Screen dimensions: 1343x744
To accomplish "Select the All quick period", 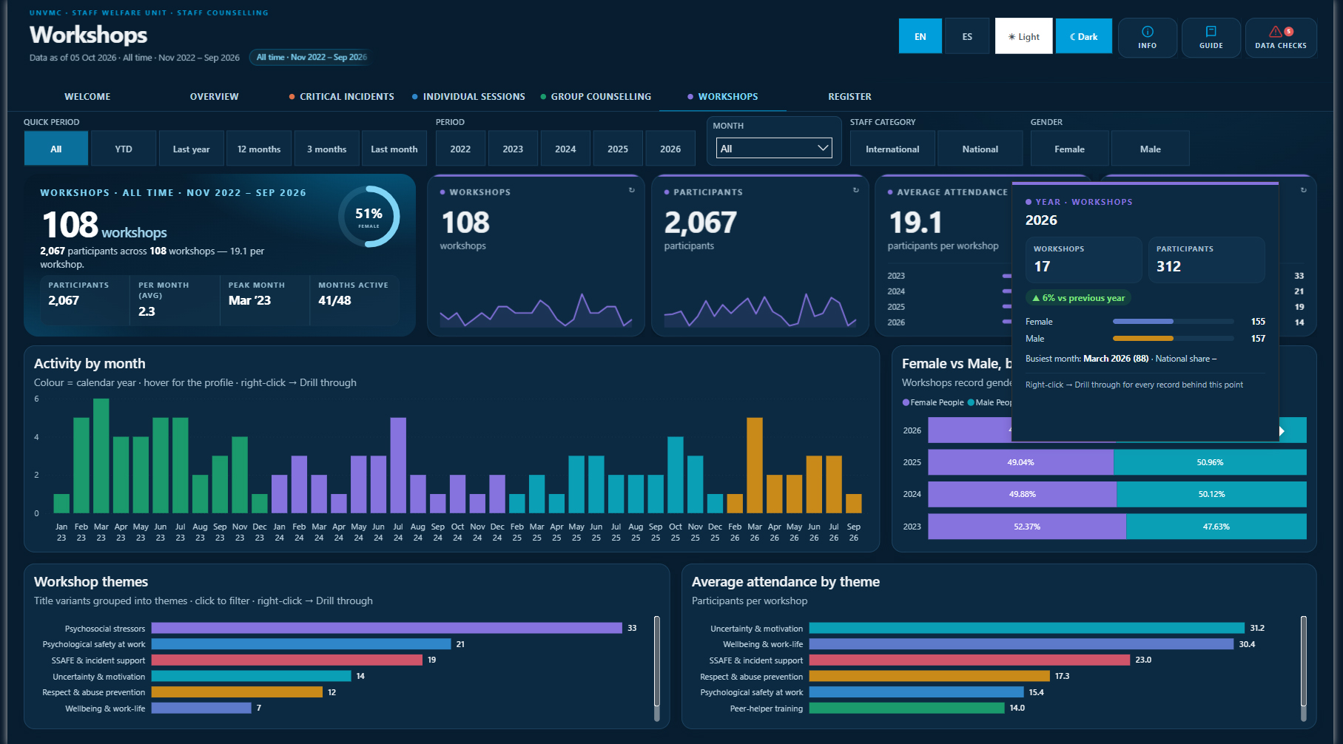I will click(x=56, y=149).
